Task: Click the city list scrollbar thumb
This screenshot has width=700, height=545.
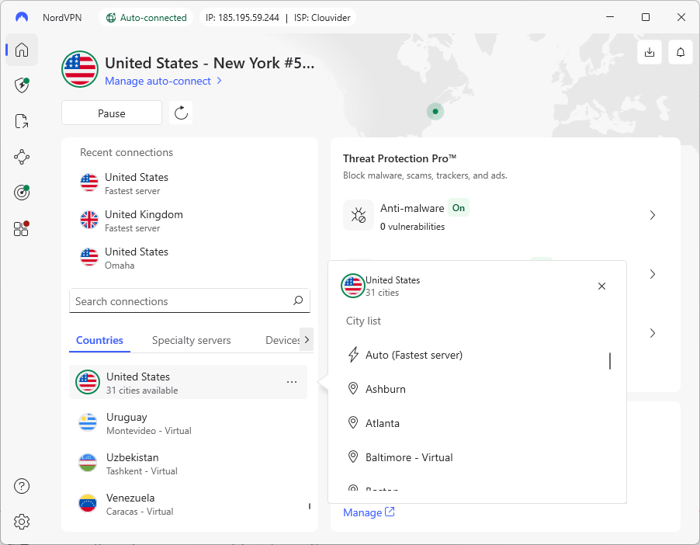Action: [610, 360]
